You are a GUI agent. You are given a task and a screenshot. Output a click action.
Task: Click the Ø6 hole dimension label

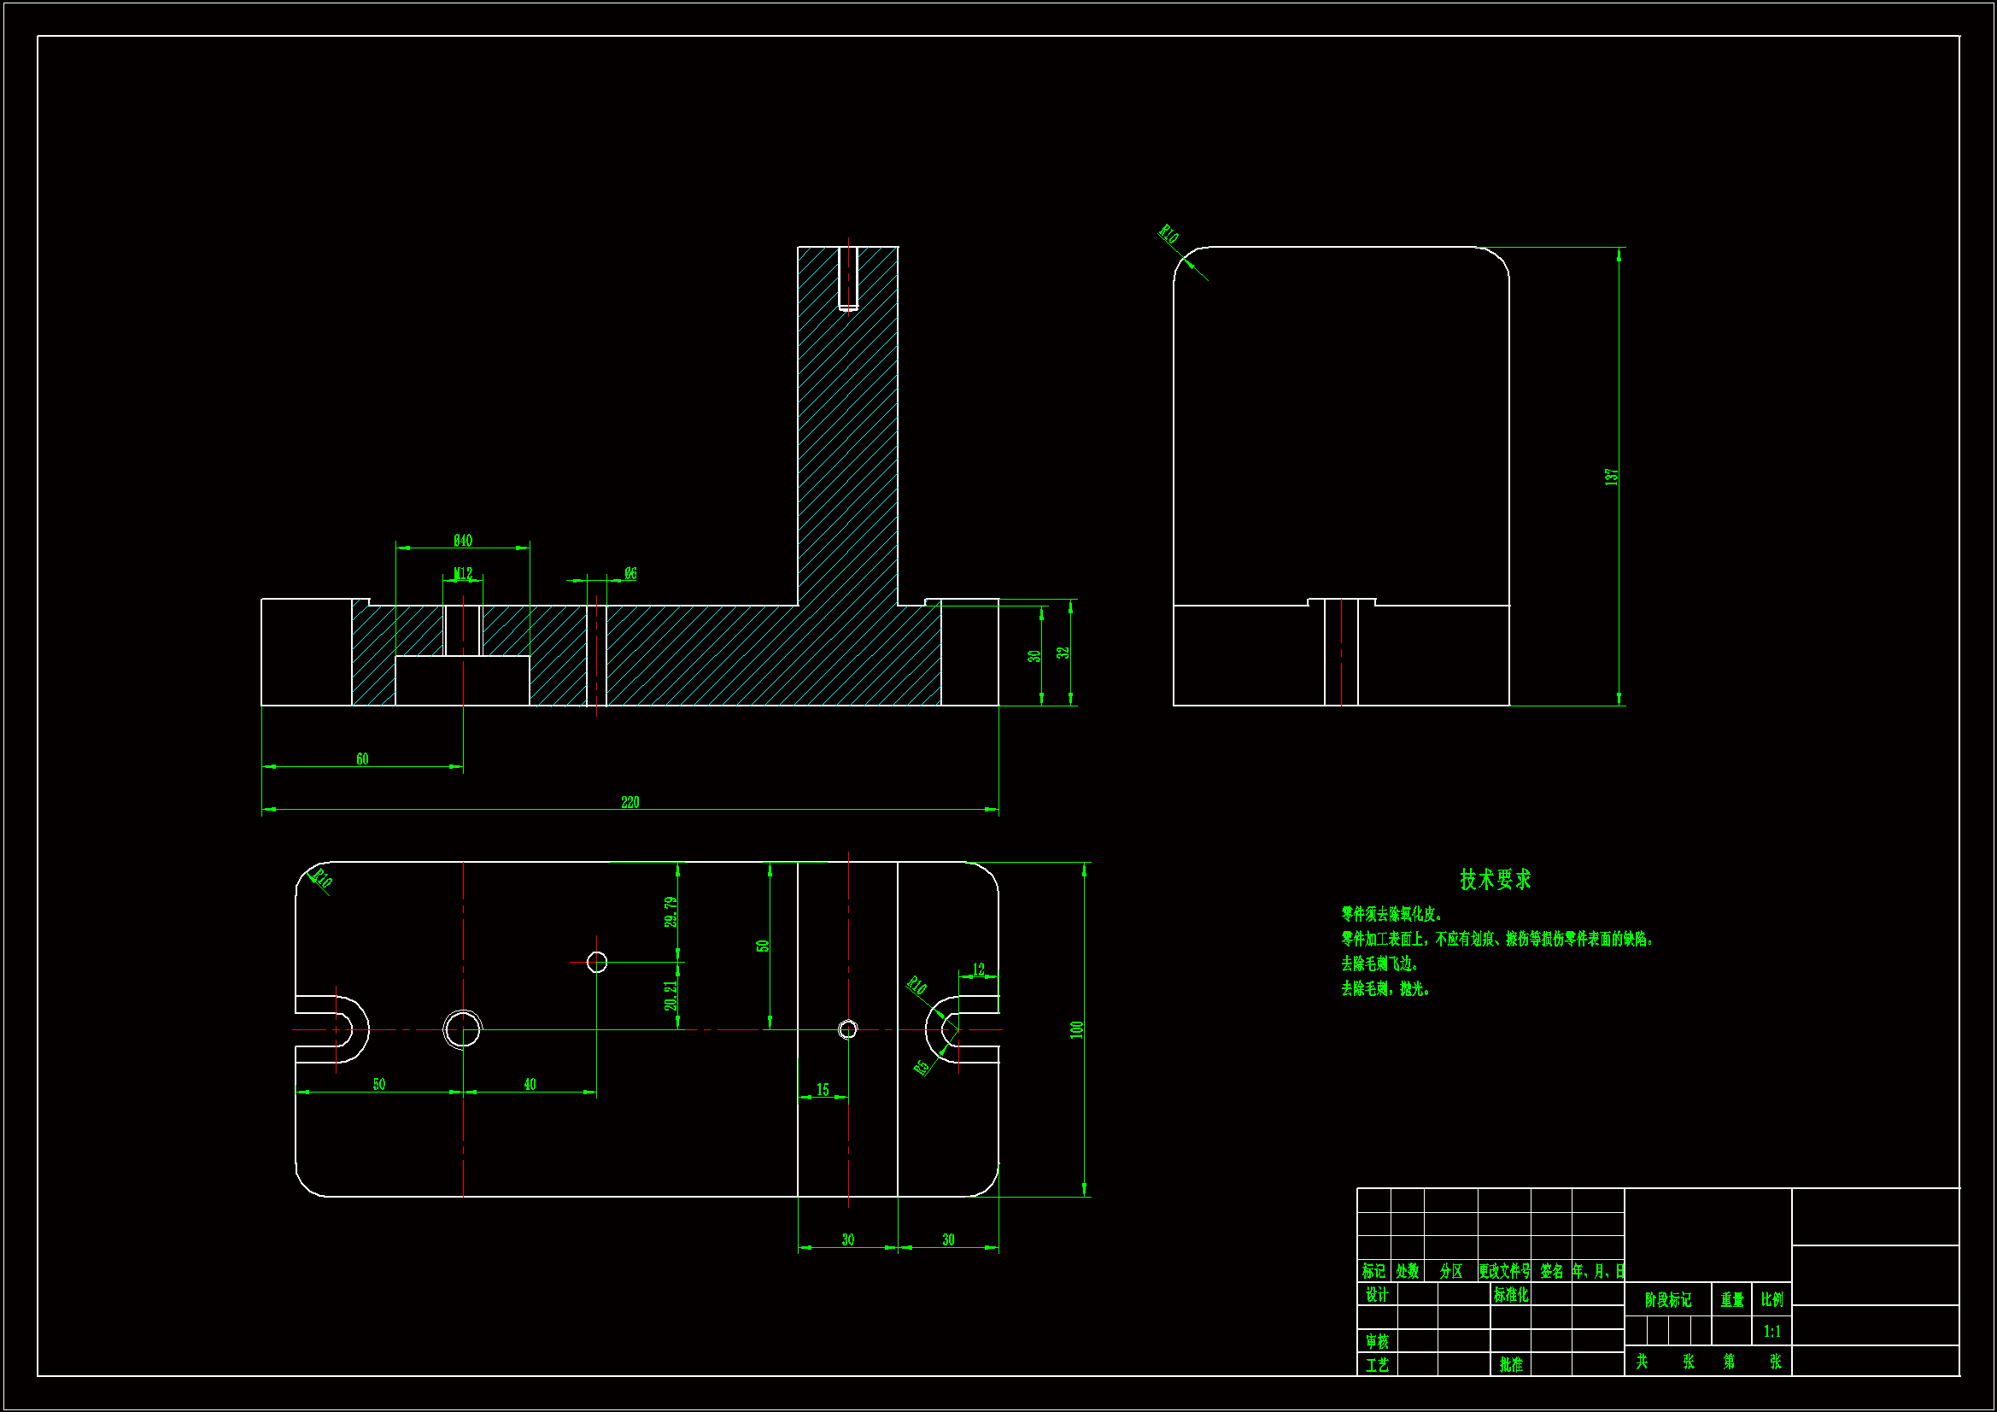[630, 573]
